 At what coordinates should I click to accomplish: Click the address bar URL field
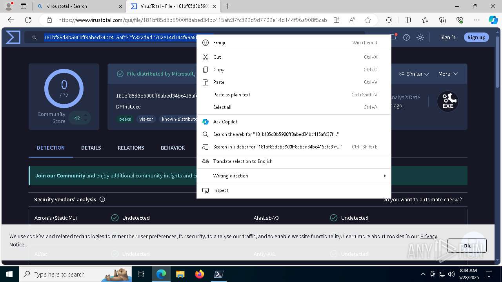[x=192, y=20]
